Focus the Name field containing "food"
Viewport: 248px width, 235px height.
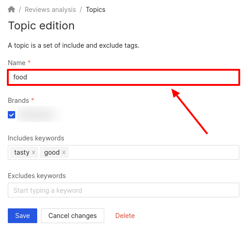click(124, 77)
